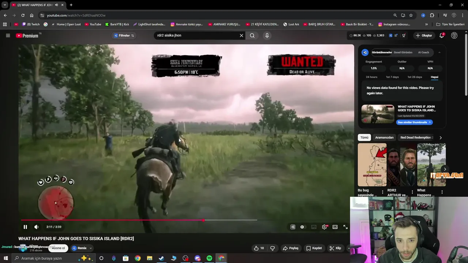Open the account avatar menu

454,35
